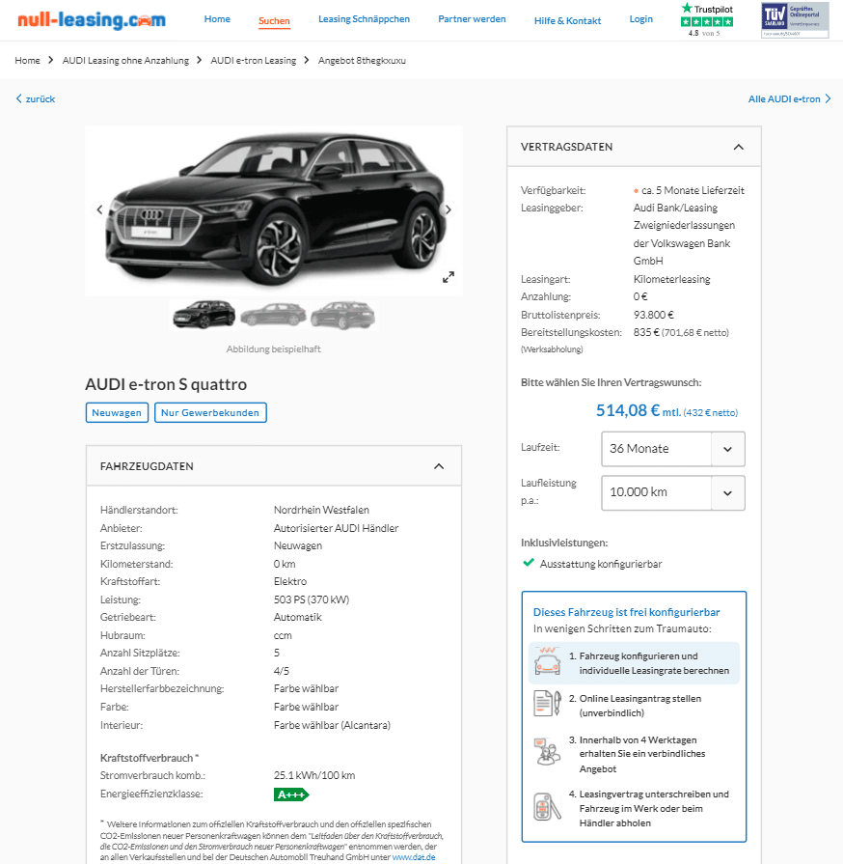
Task: Show next car image with right arrow
Action: point(449,209)
